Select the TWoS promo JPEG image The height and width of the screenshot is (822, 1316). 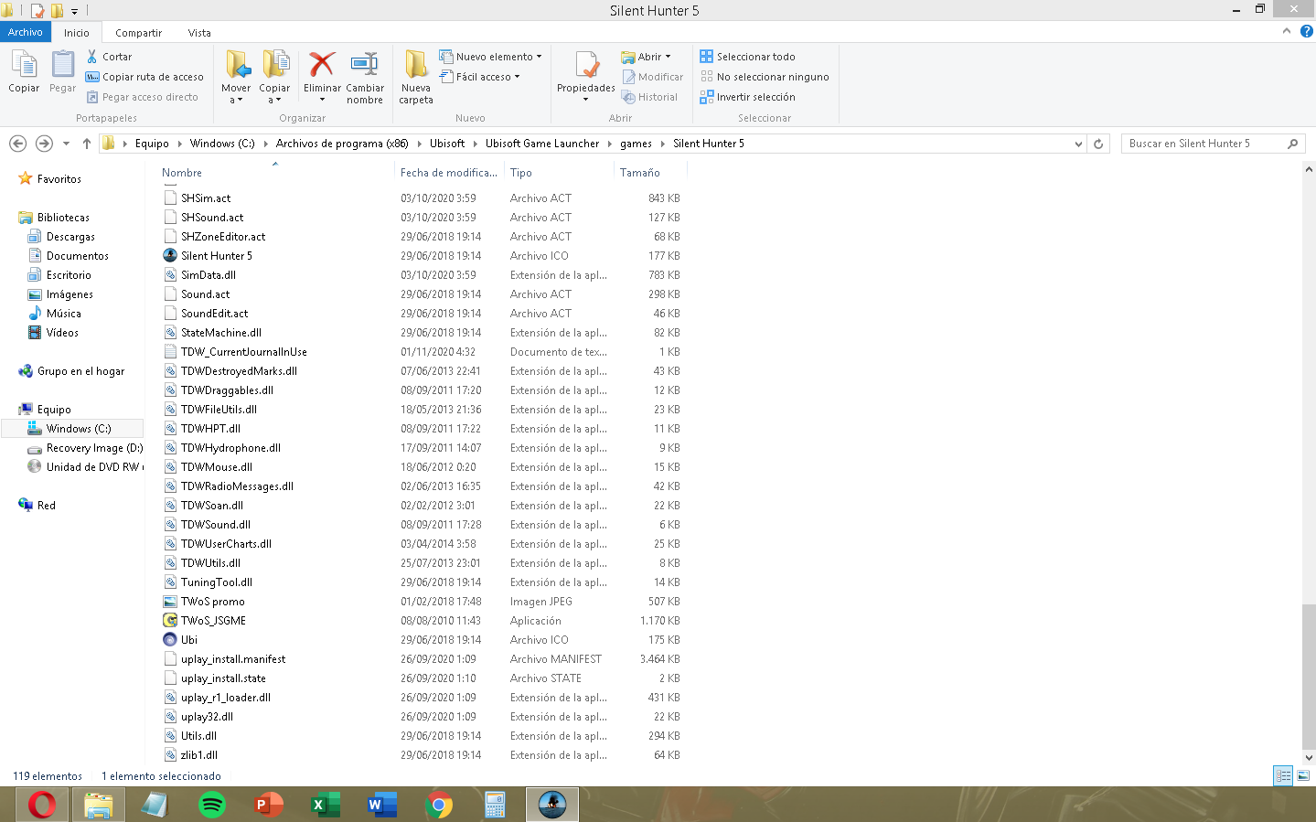click(x=204, y=602)
